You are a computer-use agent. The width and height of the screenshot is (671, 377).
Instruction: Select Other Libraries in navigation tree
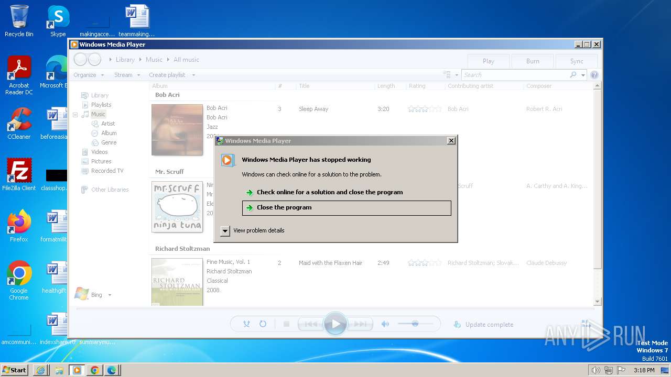pos(110,190)
